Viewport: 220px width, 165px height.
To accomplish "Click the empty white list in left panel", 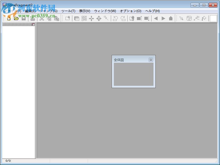I will pyautogui.click(x=18, y=92).
